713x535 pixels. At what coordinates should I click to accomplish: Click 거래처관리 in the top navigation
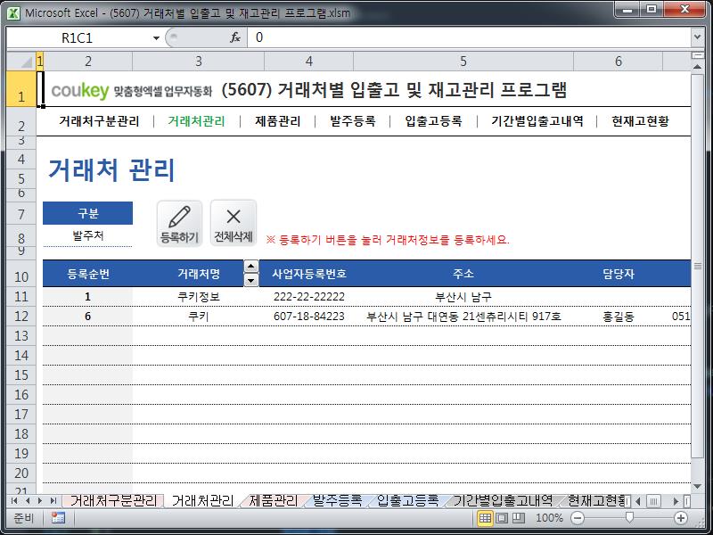tap(196, 121)
